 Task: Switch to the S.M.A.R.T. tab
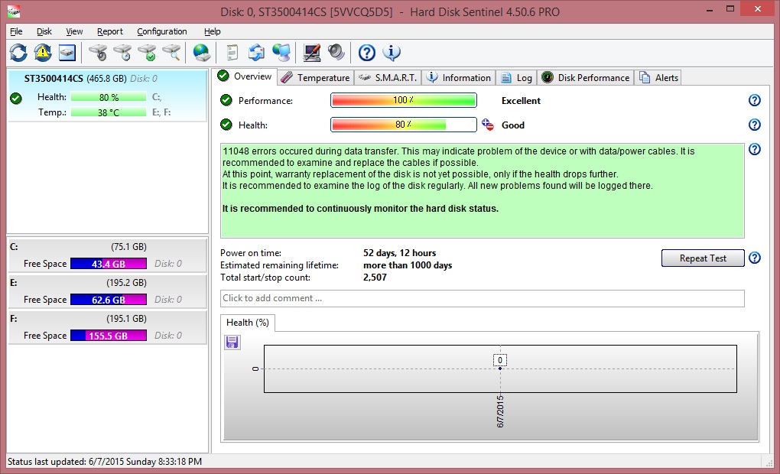click(x=388, y=77)
